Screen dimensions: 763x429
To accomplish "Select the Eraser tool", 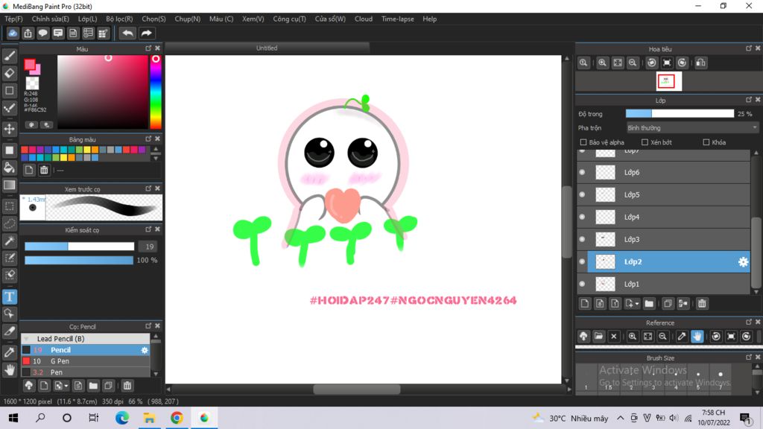I will 9,73.
